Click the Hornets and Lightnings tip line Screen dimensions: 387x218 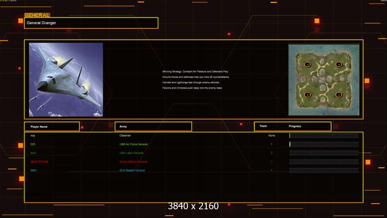[x=191, y=82]
